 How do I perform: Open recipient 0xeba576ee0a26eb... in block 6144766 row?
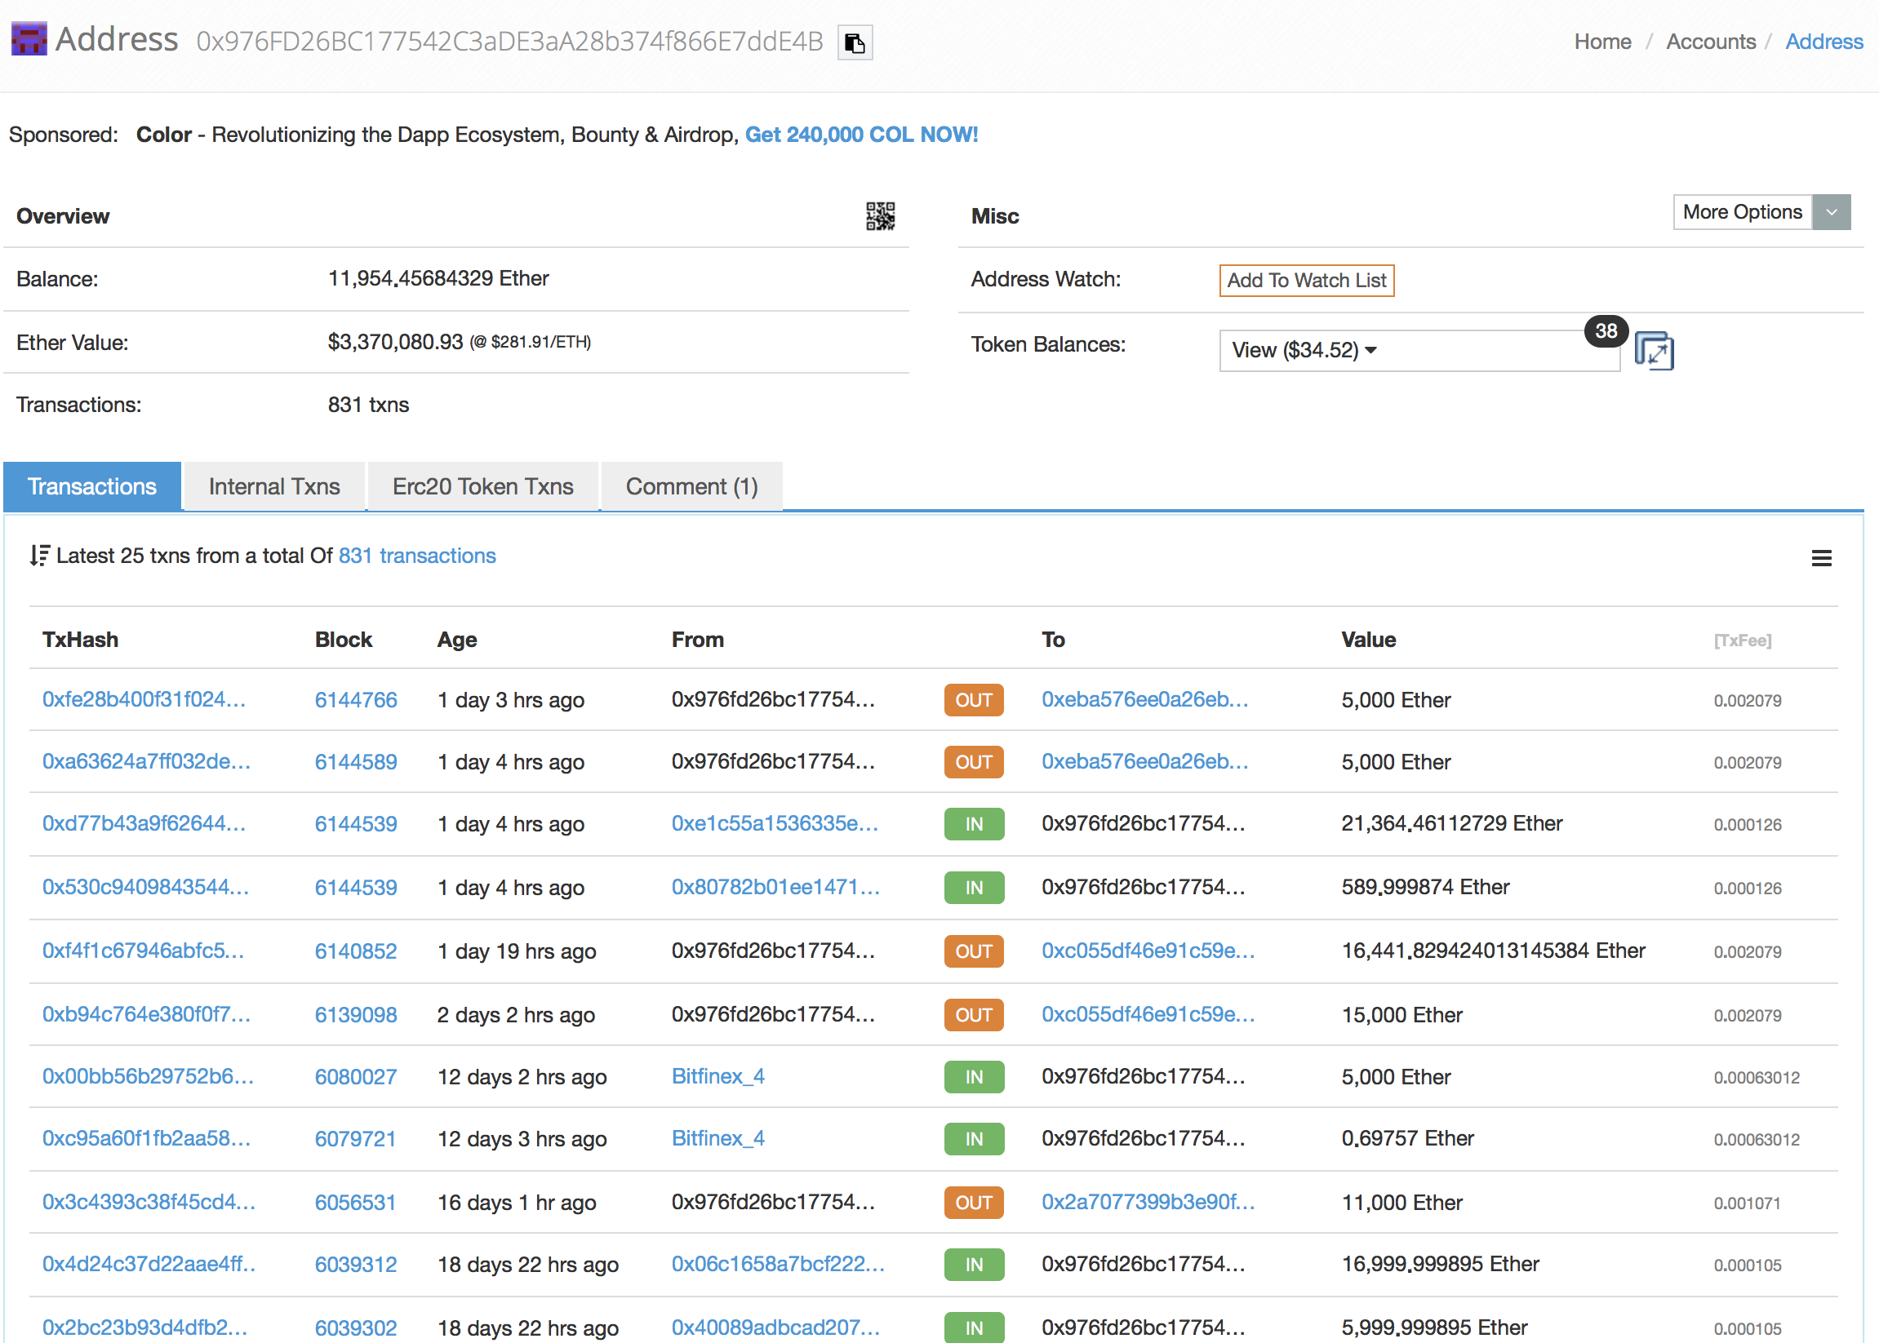1145,699
